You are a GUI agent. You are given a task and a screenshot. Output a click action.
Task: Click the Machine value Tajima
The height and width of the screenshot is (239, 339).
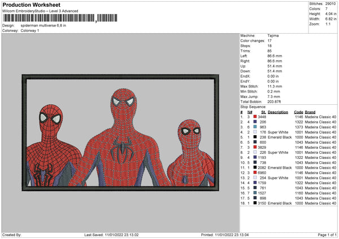click(x=272, y=36)
